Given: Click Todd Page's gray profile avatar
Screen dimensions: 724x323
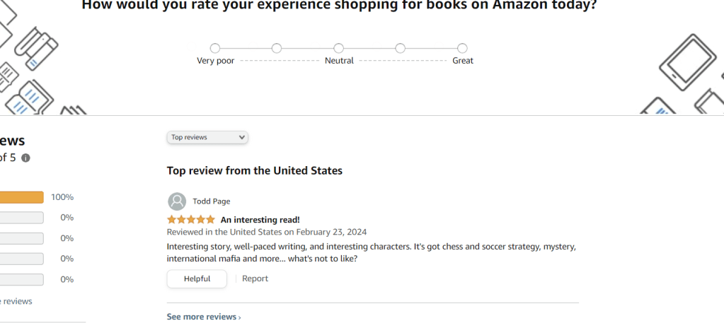Looking at the screenshot, I should tap(177, 201).
